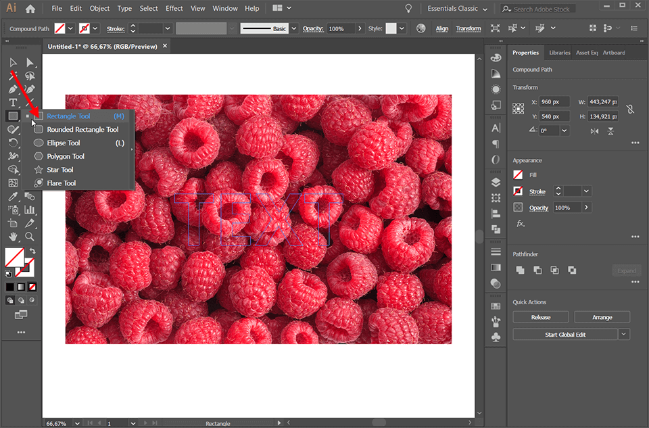The height and width of the screenshot is (428, 649).
Task: Select the Type tool
Action: click(13, 102)
